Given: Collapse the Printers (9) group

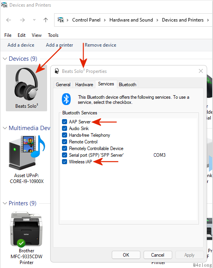Looking at the screenshot, I should coord(5,203).
